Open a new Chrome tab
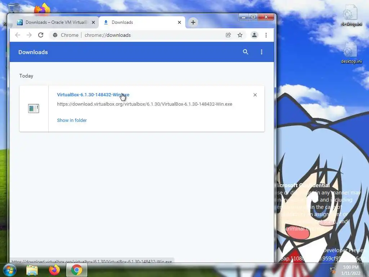The image size is (369, 277). 193,22
